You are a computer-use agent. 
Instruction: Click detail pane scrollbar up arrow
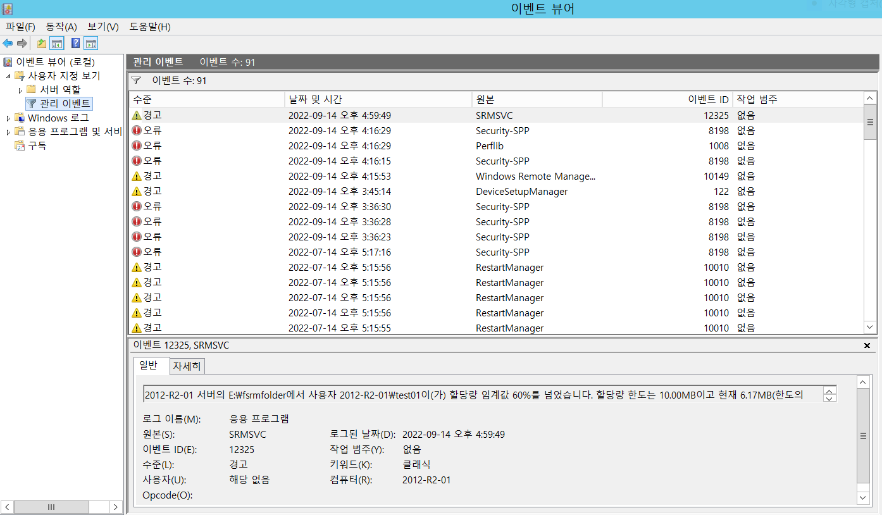[863, 382]
